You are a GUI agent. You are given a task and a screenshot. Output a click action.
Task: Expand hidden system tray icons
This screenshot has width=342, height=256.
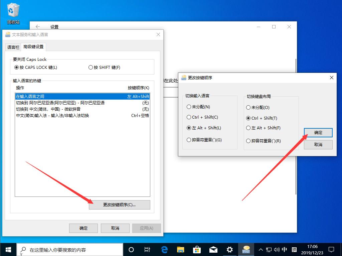tap(260, 249)
